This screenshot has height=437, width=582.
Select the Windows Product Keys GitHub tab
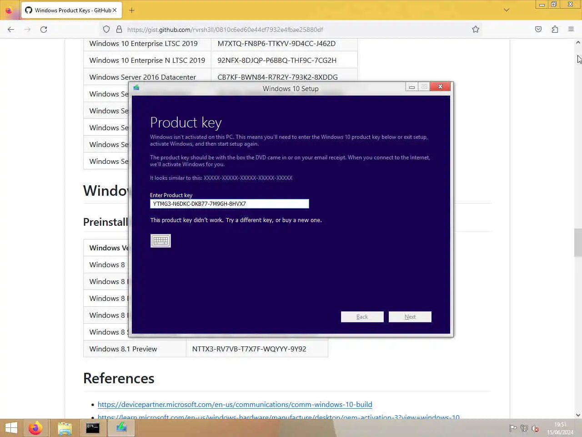coord(71,10)
